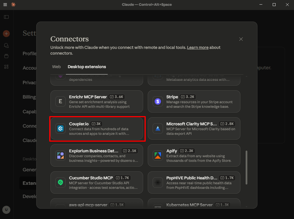Click the Stripe logo icon
Screen dimensions: 294x219
158,101
